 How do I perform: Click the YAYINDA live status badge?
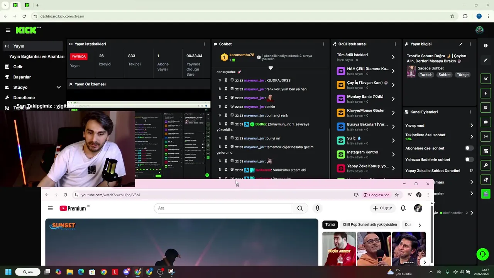(79, 56)
